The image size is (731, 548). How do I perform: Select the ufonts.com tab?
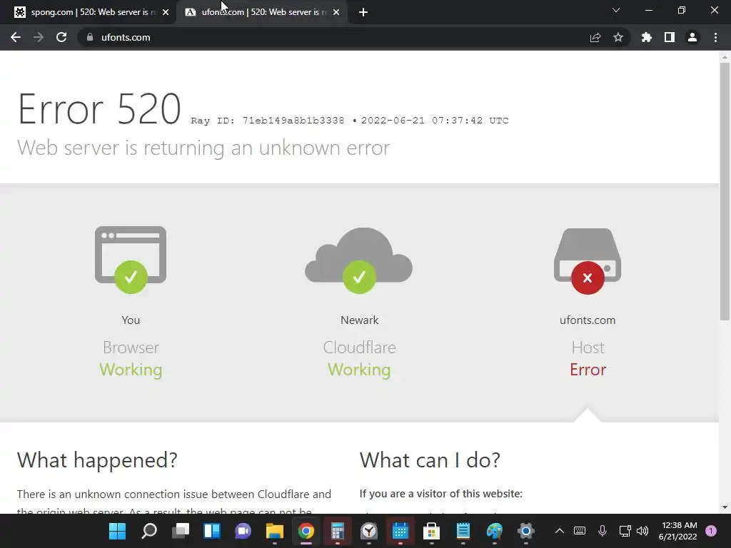(x=261, y=12)
